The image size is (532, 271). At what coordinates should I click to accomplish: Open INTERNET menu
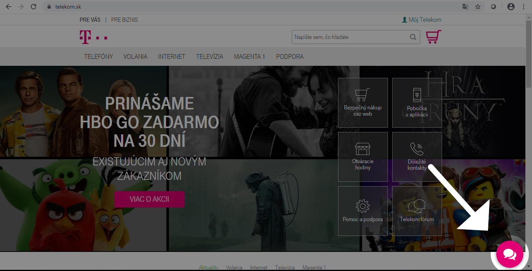(x=172, y=56)
